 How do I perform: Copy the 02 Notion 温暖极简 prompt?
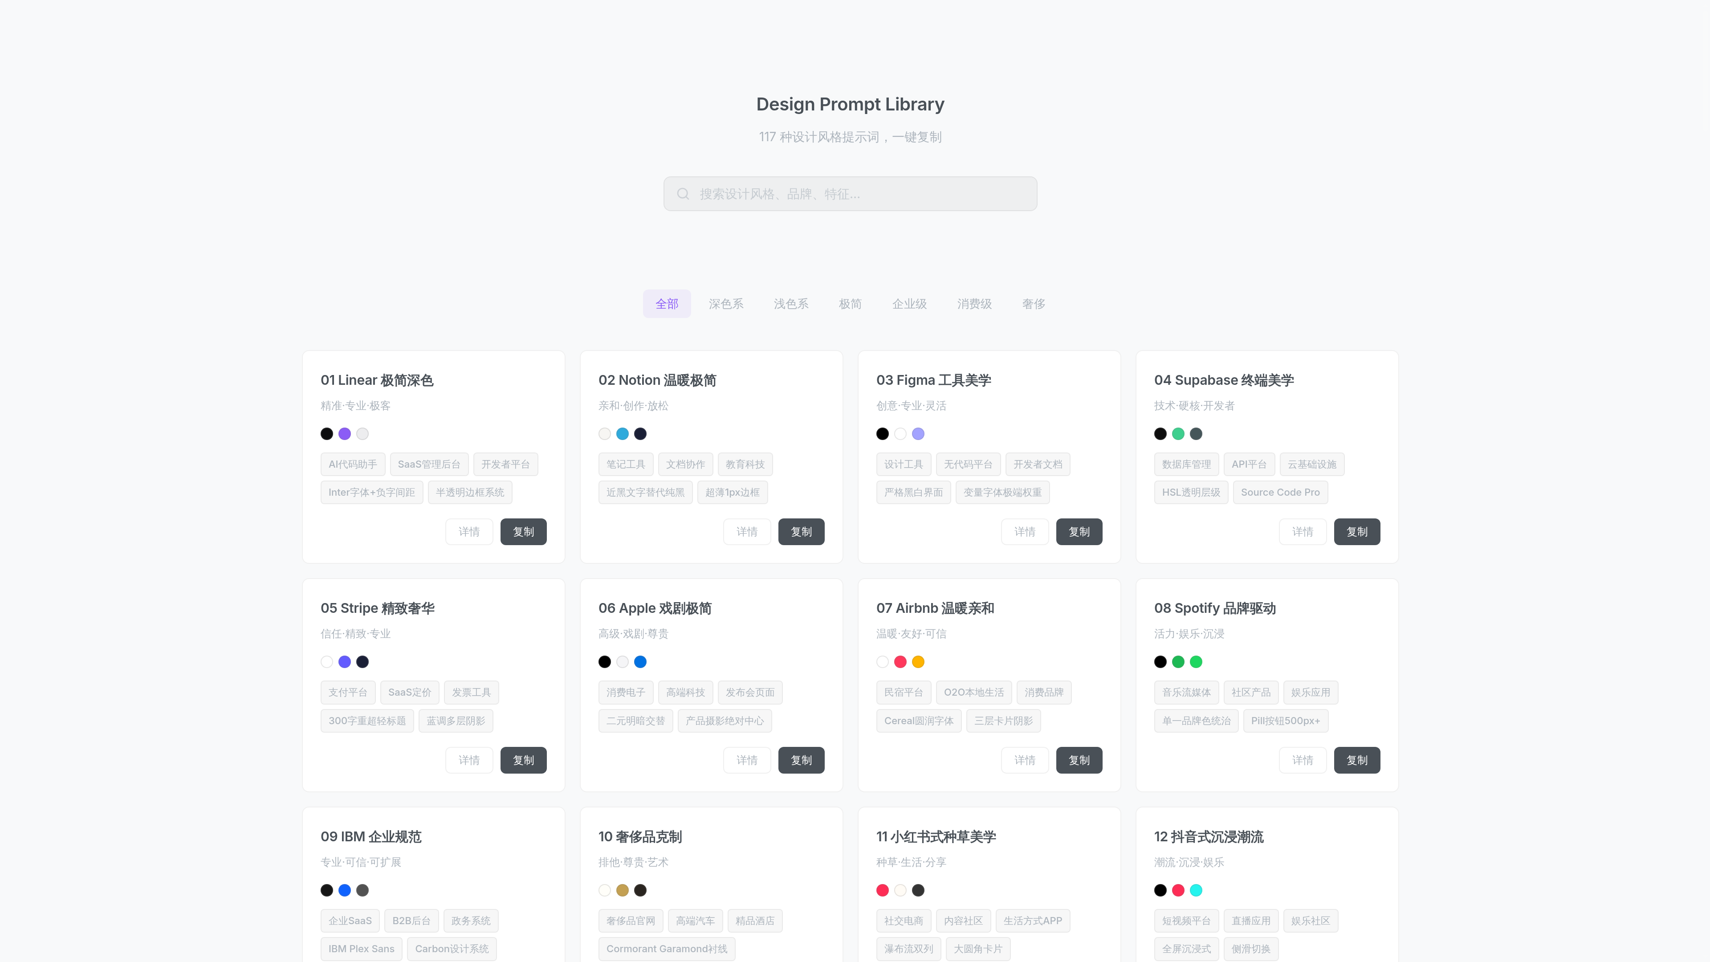point(801,532)
